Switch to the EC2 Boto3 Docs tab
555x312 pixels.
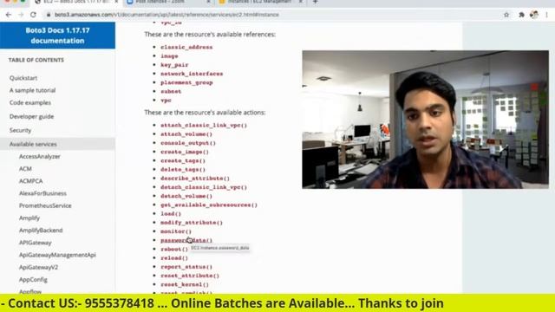[x=76, y=2]
